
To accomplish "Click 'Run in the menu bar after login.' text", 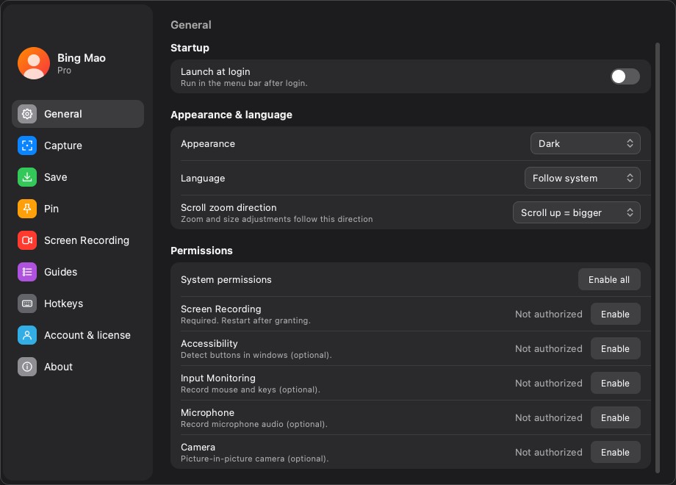I will pos(244,83).
